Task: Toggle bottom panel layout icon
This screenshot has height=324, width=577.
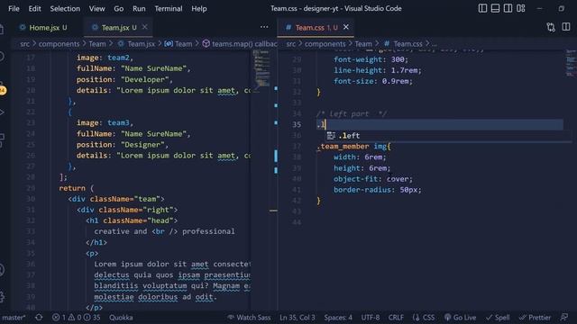Action: click(495, 8)
